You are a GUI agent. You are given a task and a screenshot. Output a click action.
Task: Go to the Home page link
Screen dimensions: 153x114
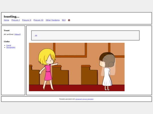(x=7, y=20)
